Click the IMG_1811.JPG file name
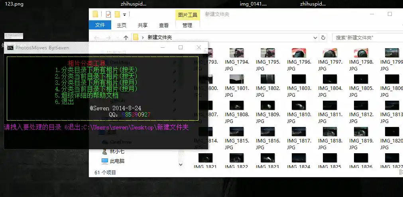 [330, 118]
